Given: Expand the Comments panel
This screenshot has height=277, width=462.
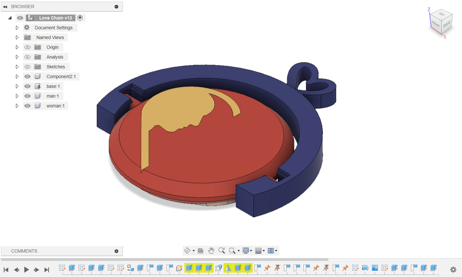Looking at the screenshot, I should point(116,251).
